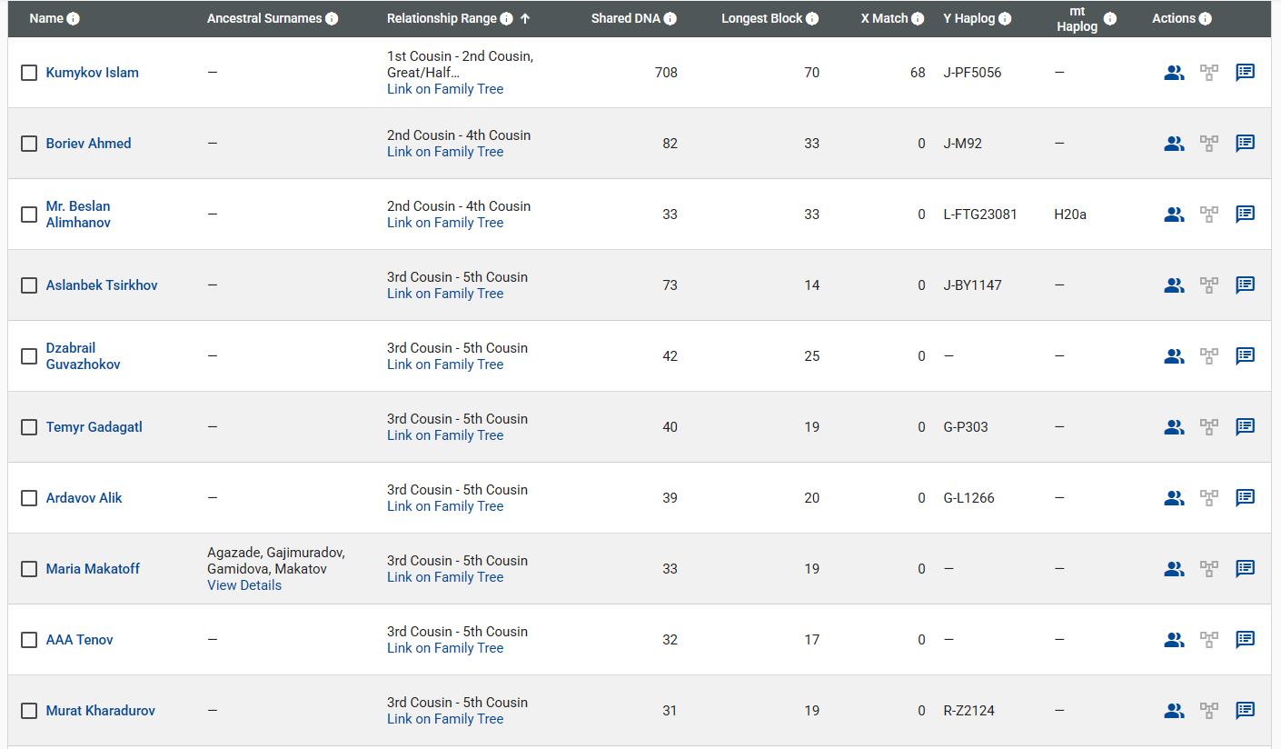Open notes icon for Maria Makatoff

point(1246,568)
